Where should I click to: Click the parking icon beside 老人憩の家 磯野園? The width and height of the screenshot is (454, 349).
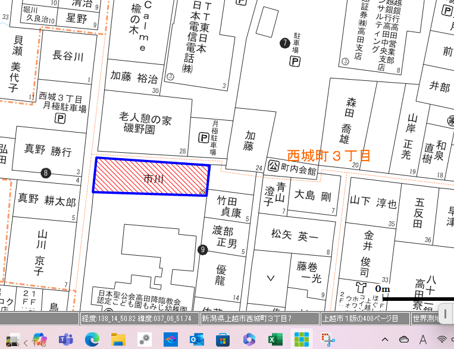click(x=203, y=138)
